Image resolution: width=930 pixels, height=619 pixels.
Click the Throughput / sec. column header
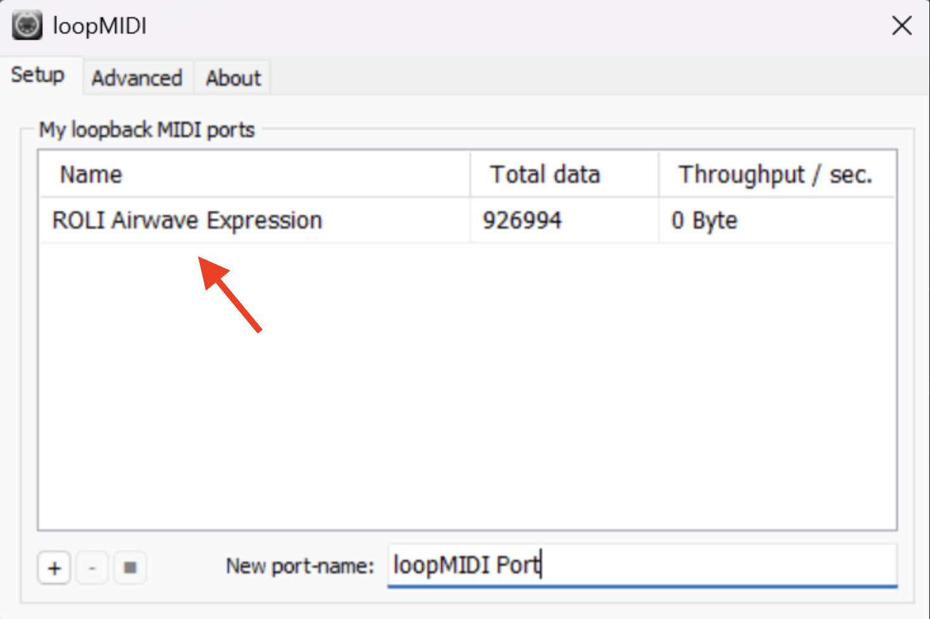pos(777,174)
